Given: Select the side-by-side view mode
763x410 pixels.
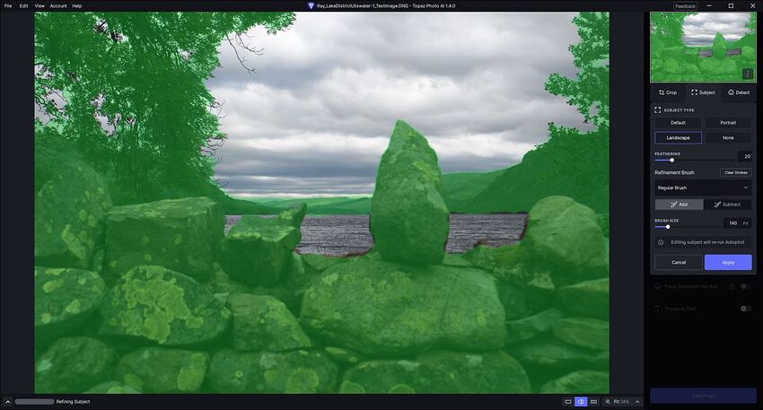Looking at the screenshot, I should (593, 402).
